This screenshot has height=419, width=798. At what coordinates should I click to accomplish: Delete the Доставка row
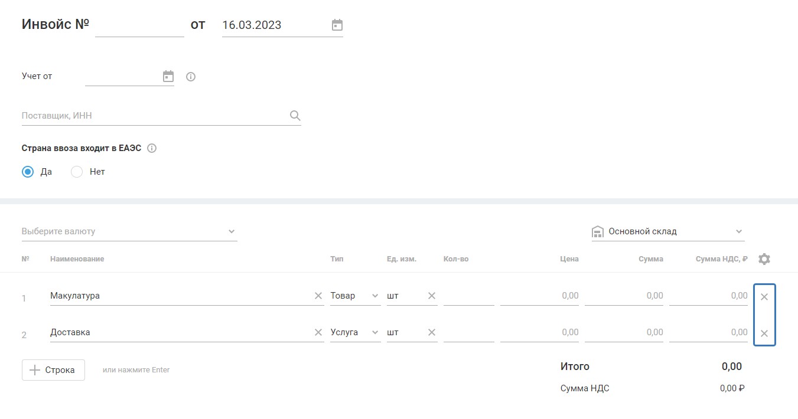(764, 333)
